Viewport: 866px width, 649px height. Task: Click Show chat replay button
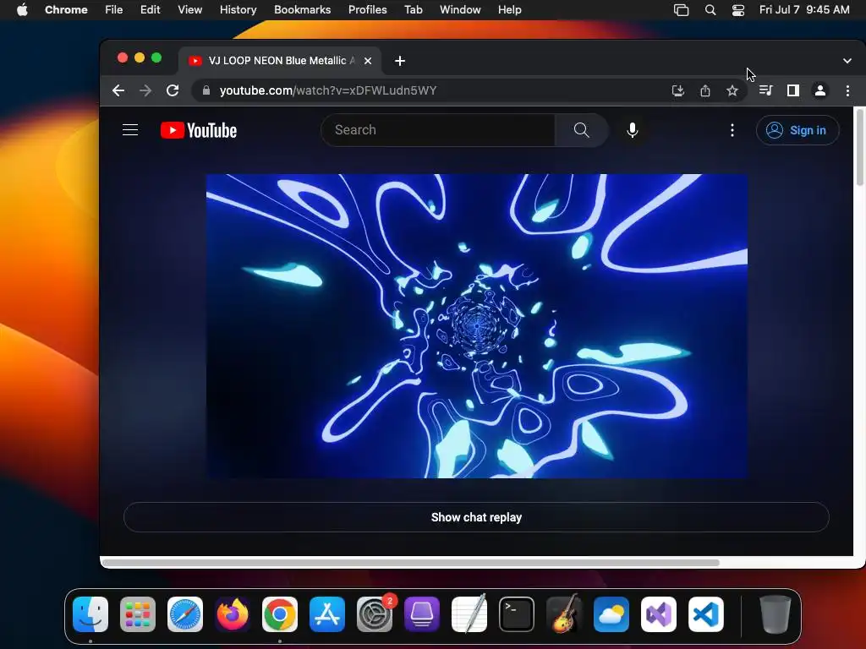click(476, 517)
